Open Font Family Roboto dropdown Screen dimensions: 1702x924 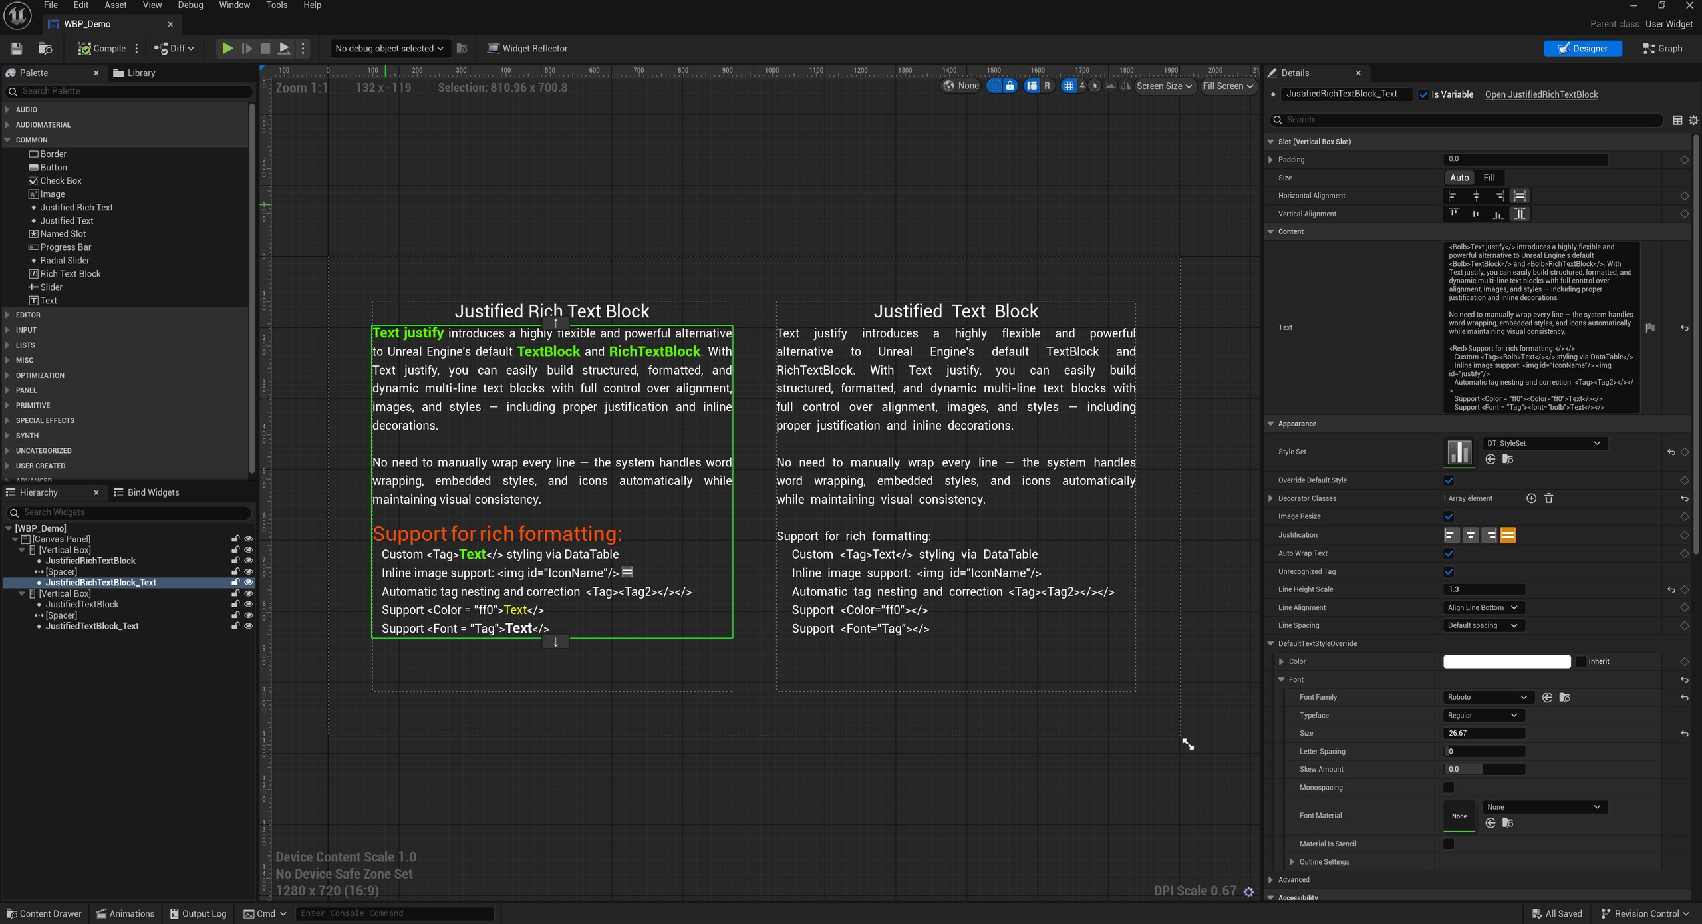1488,697
